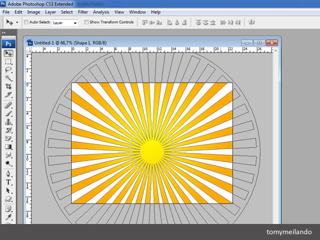
Task: Open the Analysis menu
Action: 101,12
